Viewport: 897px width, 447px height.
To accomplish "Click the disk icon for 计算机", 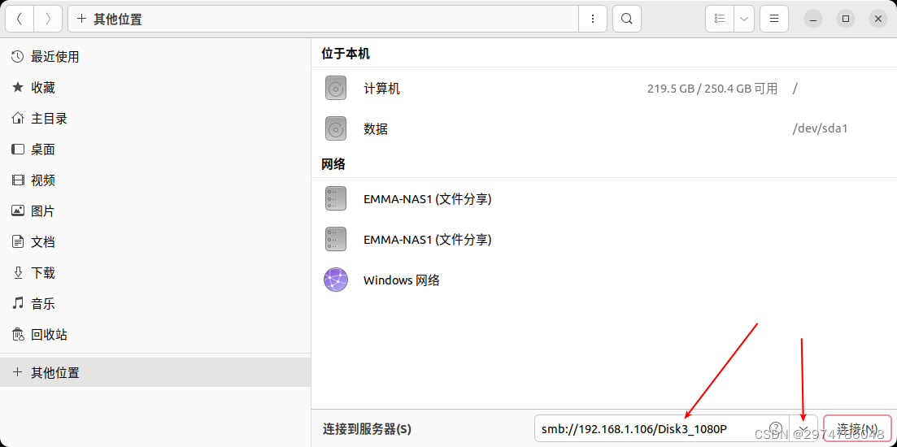I will click(x=336, y=89).
